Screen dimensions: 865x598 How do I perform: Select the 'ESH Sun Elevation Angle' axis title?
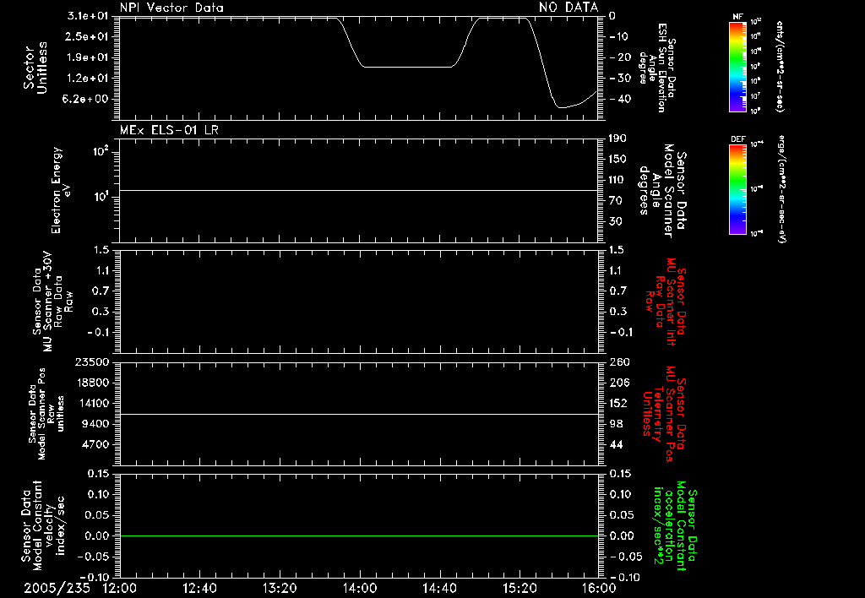coord(657,68)
